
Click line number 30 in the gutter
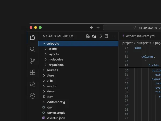(x=126, y=70)
